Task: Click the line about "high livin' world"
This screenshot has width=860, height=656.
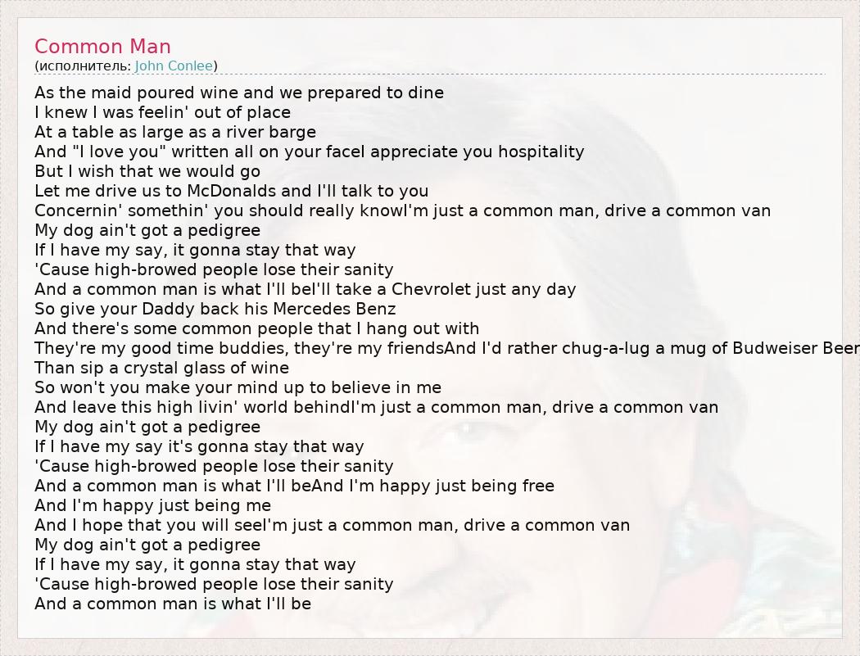Action: pos(376,407)
